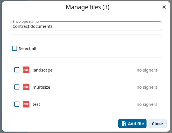The image size is (172, 133).
Task: Check the landscape file checkbox
Action: [x=17, y=70]
